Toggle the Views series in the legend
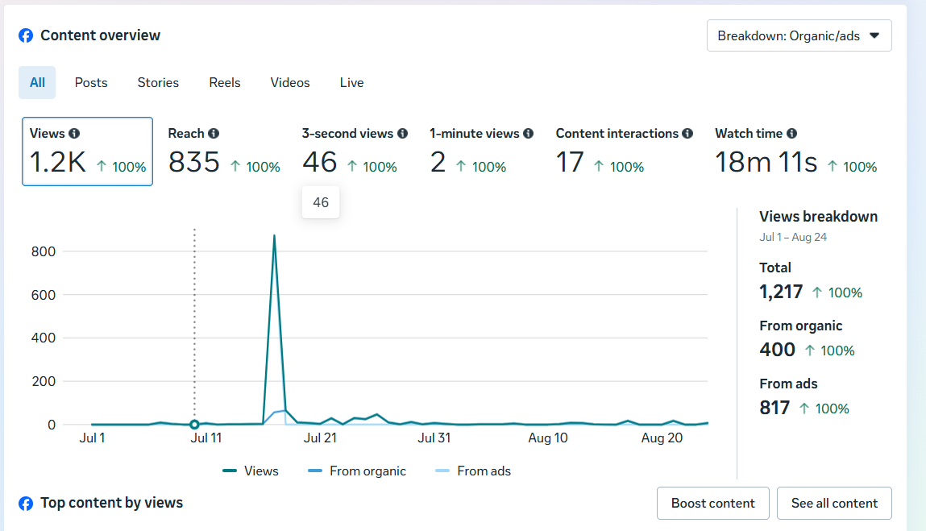 250,471
